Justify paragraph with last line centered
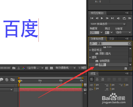Viewport: 133px width, 107px height. tap(114, 79)
